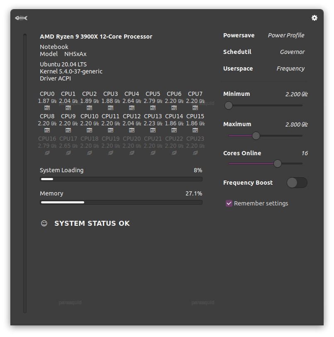Screen dimensions: 334x337
Task: Click the Maximum frequency slider handle
Action: 256,136
